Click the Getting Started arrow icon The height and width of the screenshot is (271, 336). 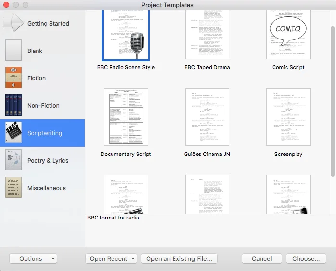click(x=13, y=23)
